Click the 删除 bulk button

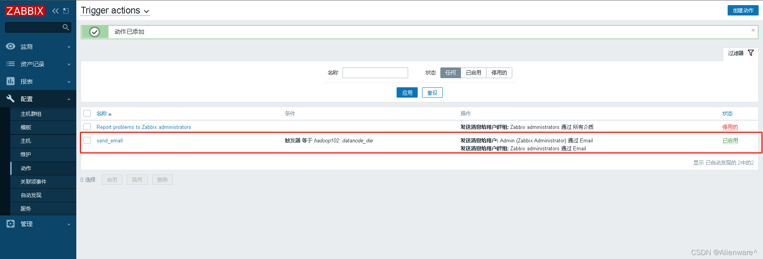[162, 180]
